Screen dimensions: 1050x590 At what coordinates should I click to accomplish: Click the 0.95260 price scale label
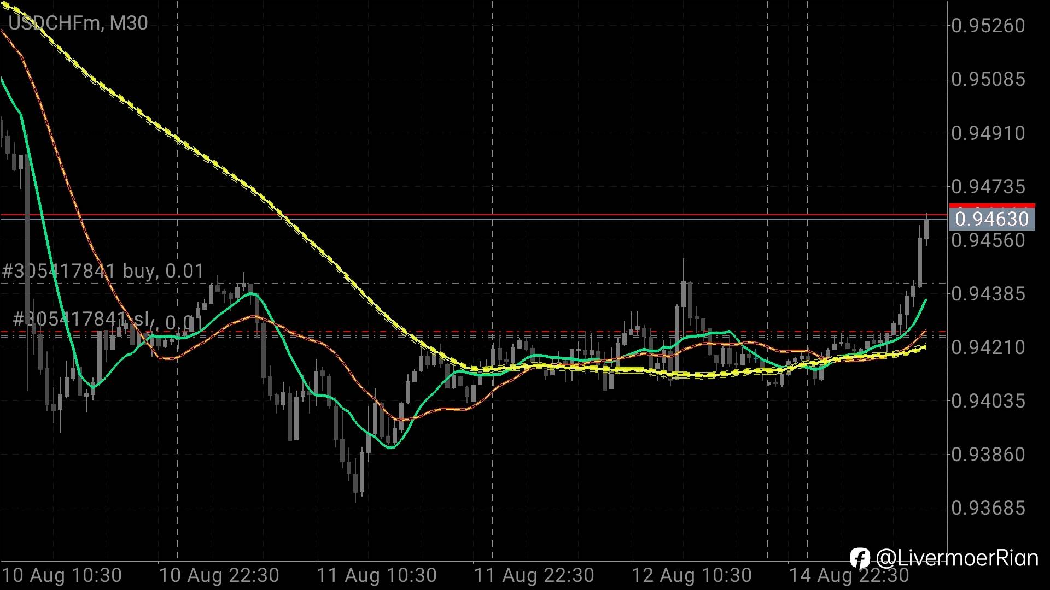coord(988,26)
